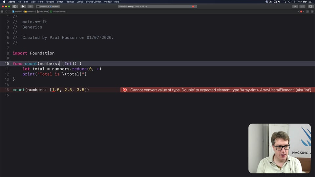Click the red issue indicator in jump bar
This screenshot has width=315, height=177.
301,11
